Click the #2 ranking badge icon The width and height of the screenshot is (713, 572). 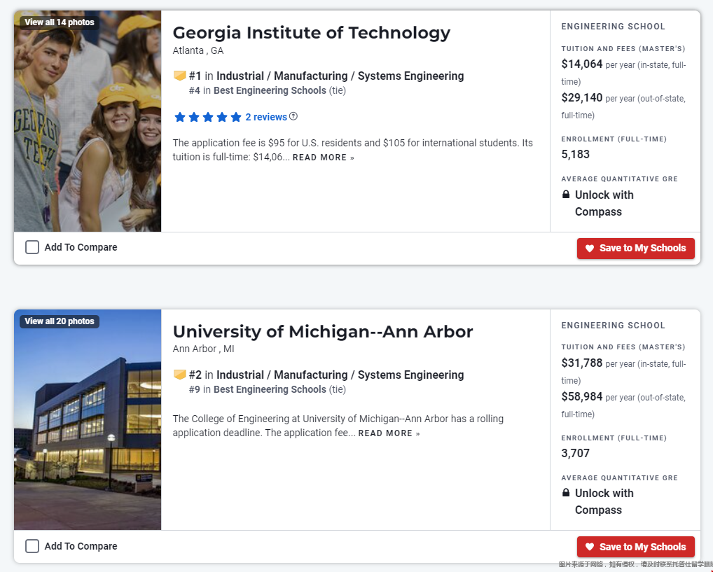(x=179, y=375)
